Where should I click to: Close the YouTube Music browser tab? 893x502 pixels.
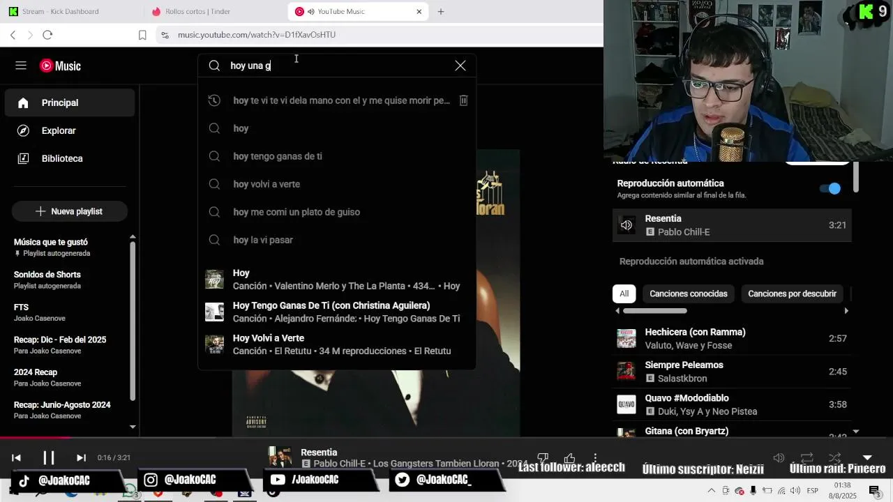(419, 11)
